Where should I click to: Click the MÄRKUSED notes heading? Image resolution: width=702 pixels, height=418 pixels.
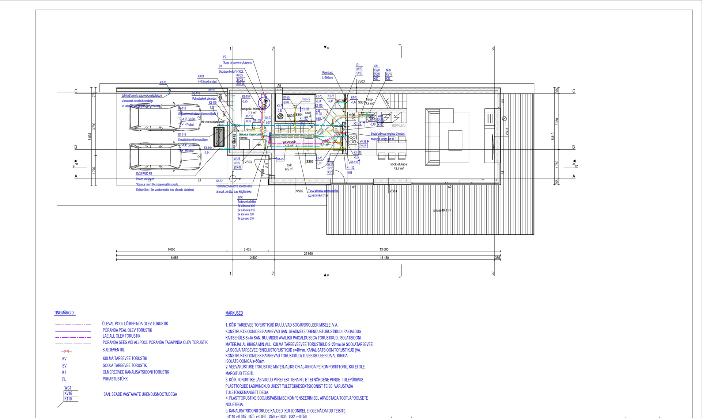pyautogui.click(x=234, y=313)
